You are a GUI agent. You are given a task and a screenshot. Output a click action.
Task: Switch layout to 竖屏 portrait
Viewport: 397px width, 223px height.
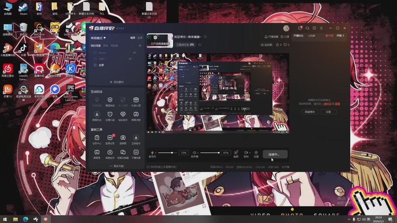[x=140, y=38]
